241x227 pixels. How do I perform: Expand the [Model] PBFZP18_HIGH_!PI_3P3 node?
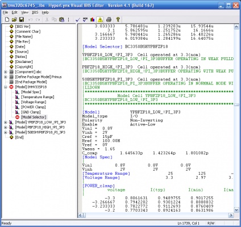pyautogui.click(x=6, y=127)
